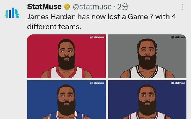Click statmuse watermark on the red image
Screen dimensions: 191x119
pyautogui.click(x=97, y=37)
